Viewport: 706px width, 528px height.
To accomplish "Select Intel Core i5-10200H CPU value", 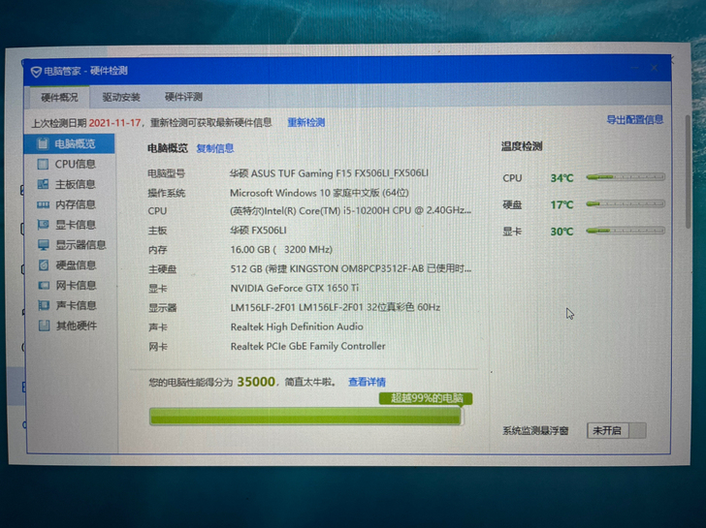I will pos(350,210).
